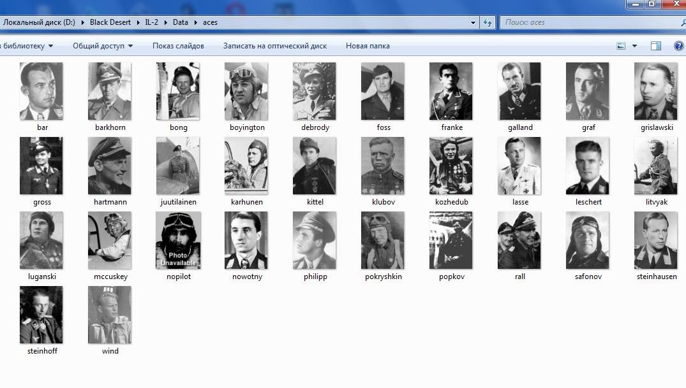Select the juutilainen photo thumbnail
This screenshot has width=686, height=388.
click(178, 166)
